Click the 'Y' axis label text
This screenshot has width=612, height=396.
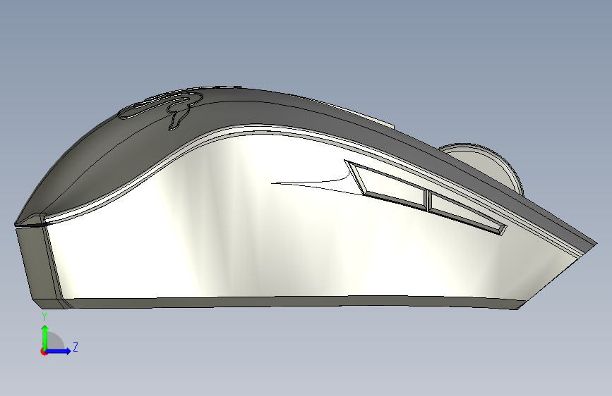pos(44,317)
